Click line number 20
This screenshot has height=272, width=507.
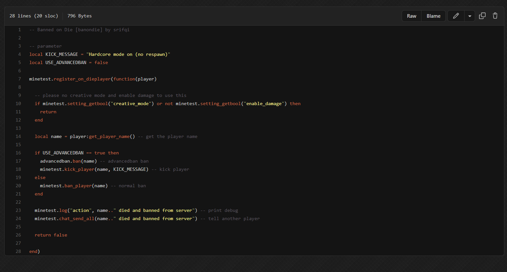pyautogui.click(x=18, y=186)
